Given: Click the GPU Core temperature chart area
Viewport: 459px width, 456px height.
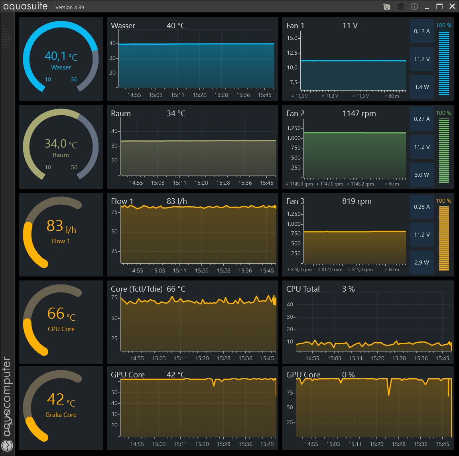Looking at the screenshot, I should click(x=198, y=408).
